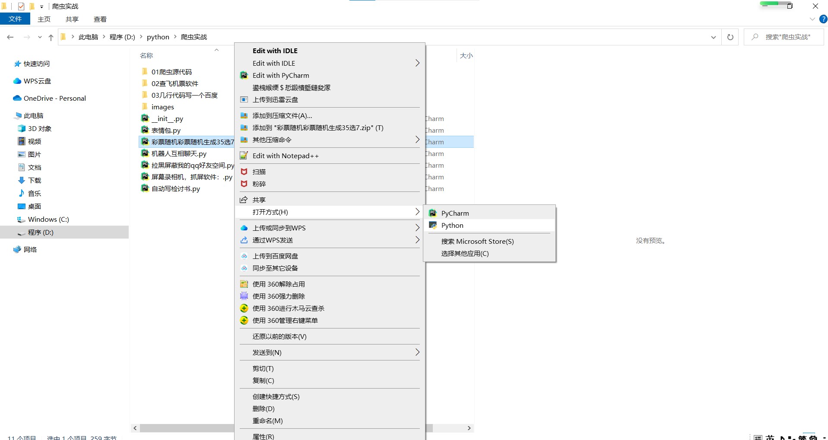Image resolution: width=828 pixels, height=440 pixels.
Task: Click the Baidu icon beside 同步至其它设备
Action: coord(244,268)
